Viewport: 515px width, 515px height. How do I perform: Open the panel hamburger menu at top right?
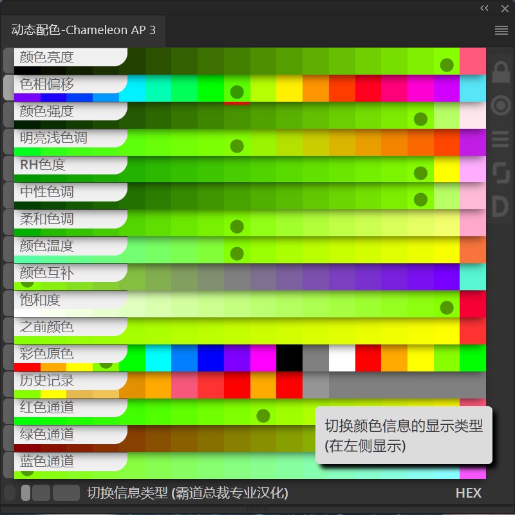tap(501, 30)
